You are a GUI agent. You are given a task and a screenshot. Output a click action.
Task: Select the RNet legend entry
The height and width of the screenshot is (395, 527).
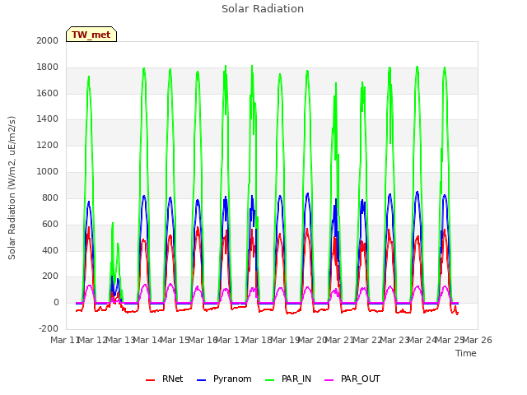pos(165,379)
